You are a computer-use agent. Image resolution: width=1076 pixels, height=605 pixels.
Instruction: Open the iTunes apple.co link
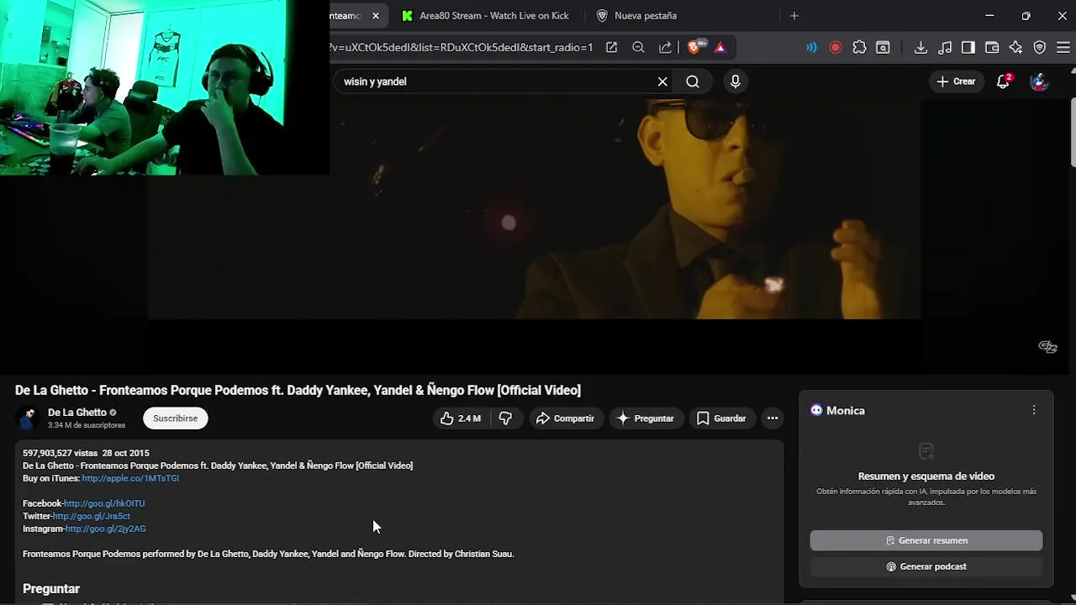click(x=130, y=478)
